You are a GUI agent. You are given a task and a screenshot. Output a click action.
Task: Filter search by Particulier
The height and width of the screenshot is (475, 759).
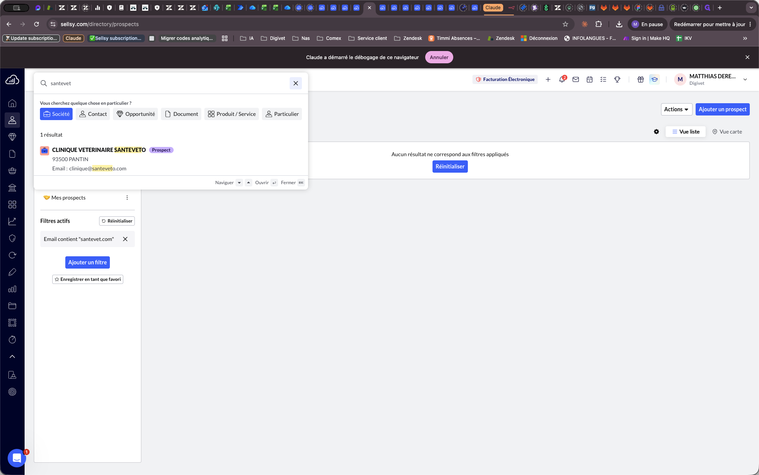(282, 114)
